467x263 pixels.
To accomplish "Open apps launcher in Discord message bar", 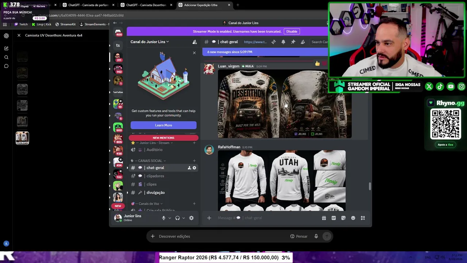I will coord(363,218).
